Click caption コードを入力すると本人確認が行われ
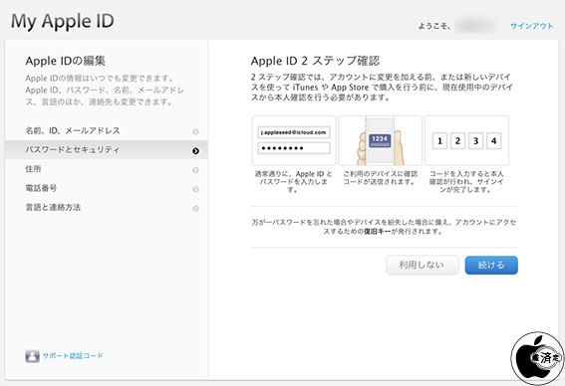This screenshot has height=386, width=565. (466, 182)
